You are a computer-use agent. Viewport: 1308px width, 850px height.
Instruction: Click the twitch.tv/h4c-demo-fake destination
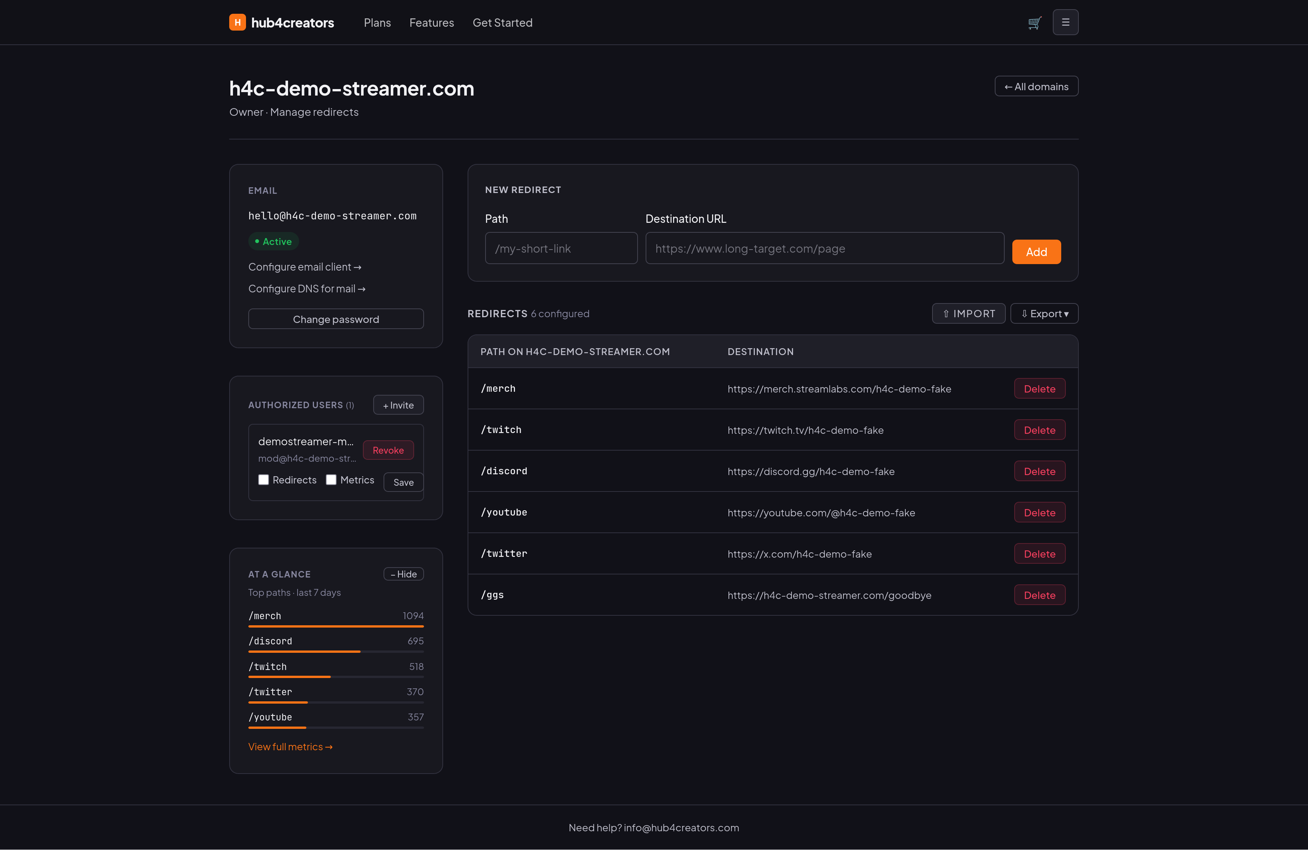click(x=805, y=430)
